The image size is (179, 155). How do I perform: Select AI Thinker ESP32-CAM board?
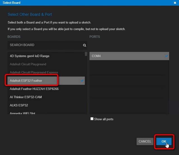(x=46, y=97)
